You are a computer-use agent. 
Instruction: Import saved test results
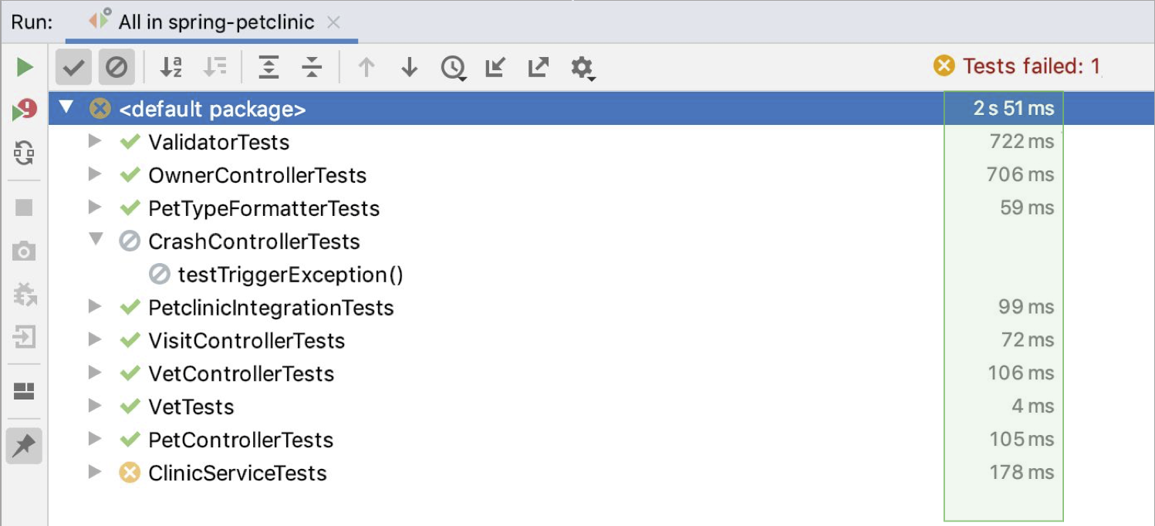[495, 68]
